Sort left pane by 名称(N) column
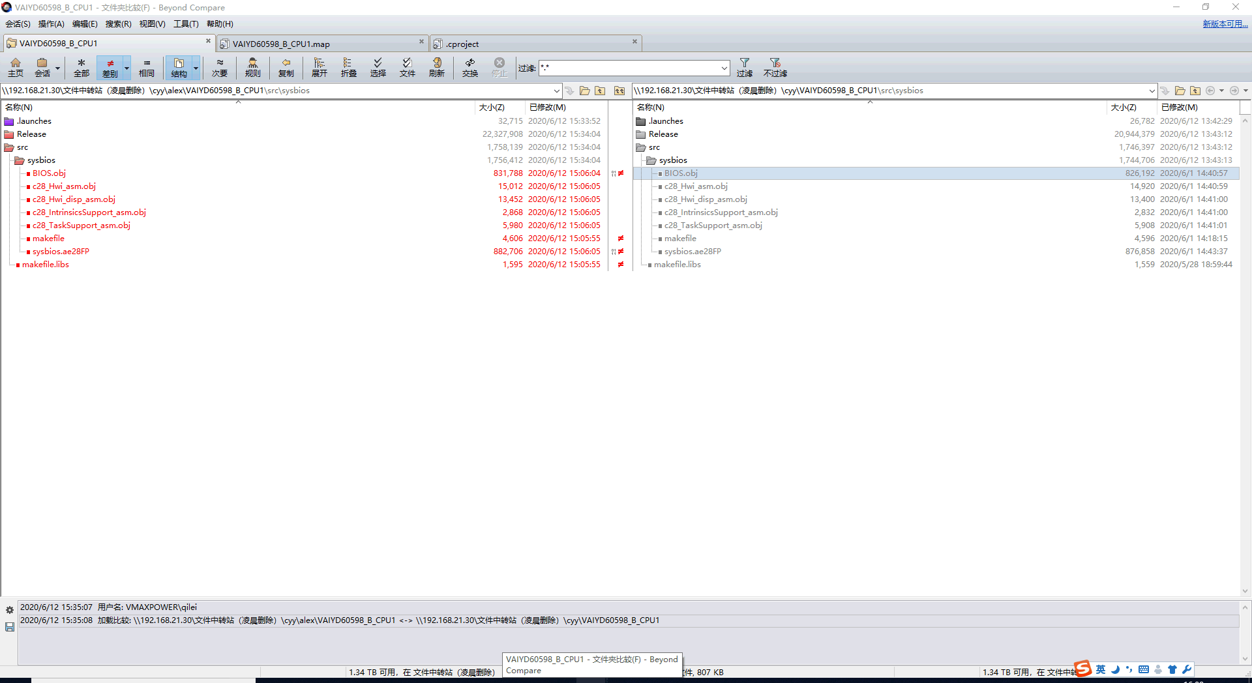The width and height of the screenshot is (1252, 683). (238, 108)
